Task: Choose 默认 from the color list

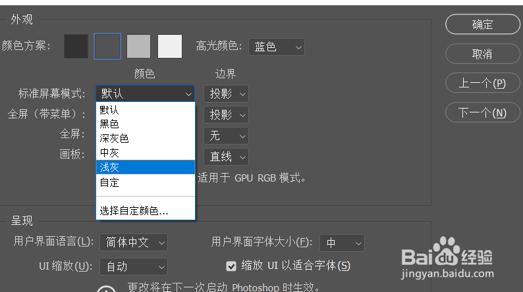Action: (x=146, y=110)
